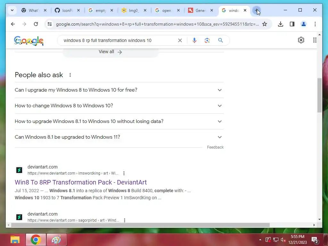Click the Feedback link
The width and height of the screenshot is (328, 246).
(x=215, y=147)
